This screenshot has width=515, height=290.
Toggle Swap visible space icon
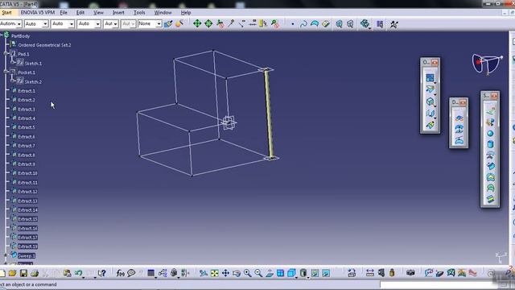326,273
